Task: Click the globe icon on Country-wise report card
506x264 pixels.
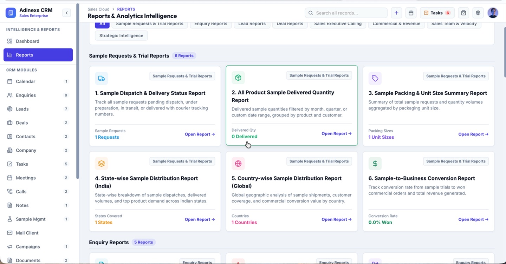Action: (x=238, y=164)
